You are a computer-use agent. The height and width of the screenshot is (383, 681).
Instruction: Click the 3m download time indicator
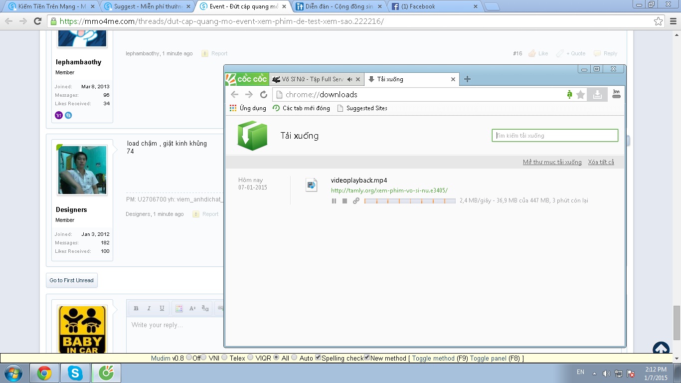point(616,94)
